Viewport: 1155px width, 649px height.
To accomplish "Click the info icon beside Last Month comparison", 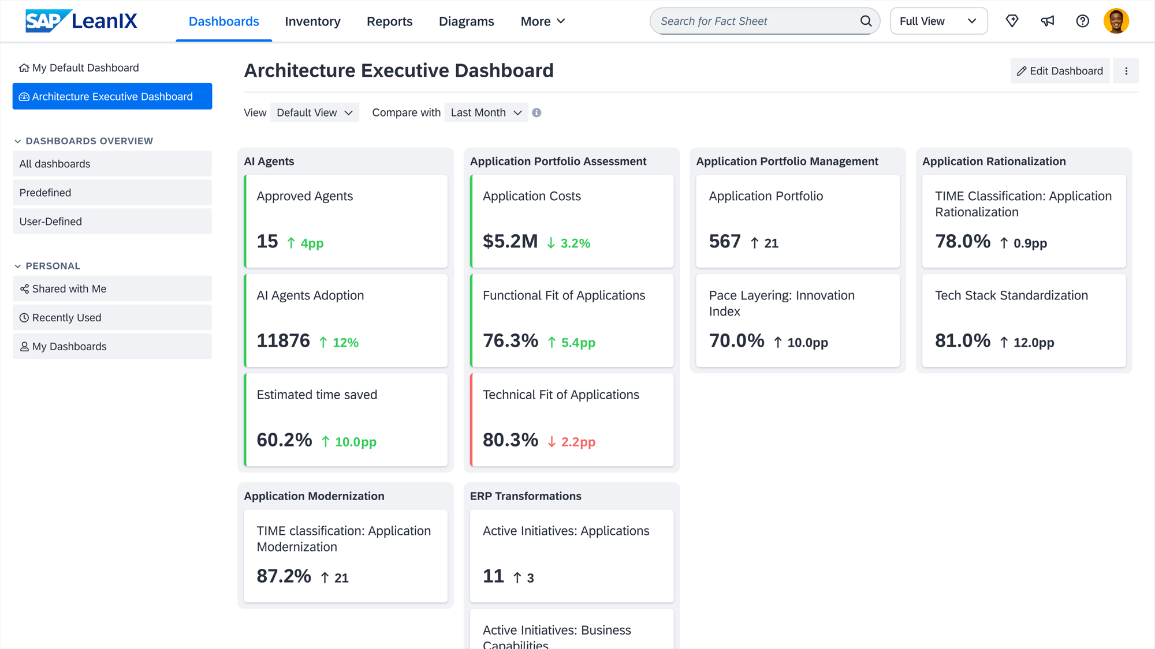I will coord(536,112).
